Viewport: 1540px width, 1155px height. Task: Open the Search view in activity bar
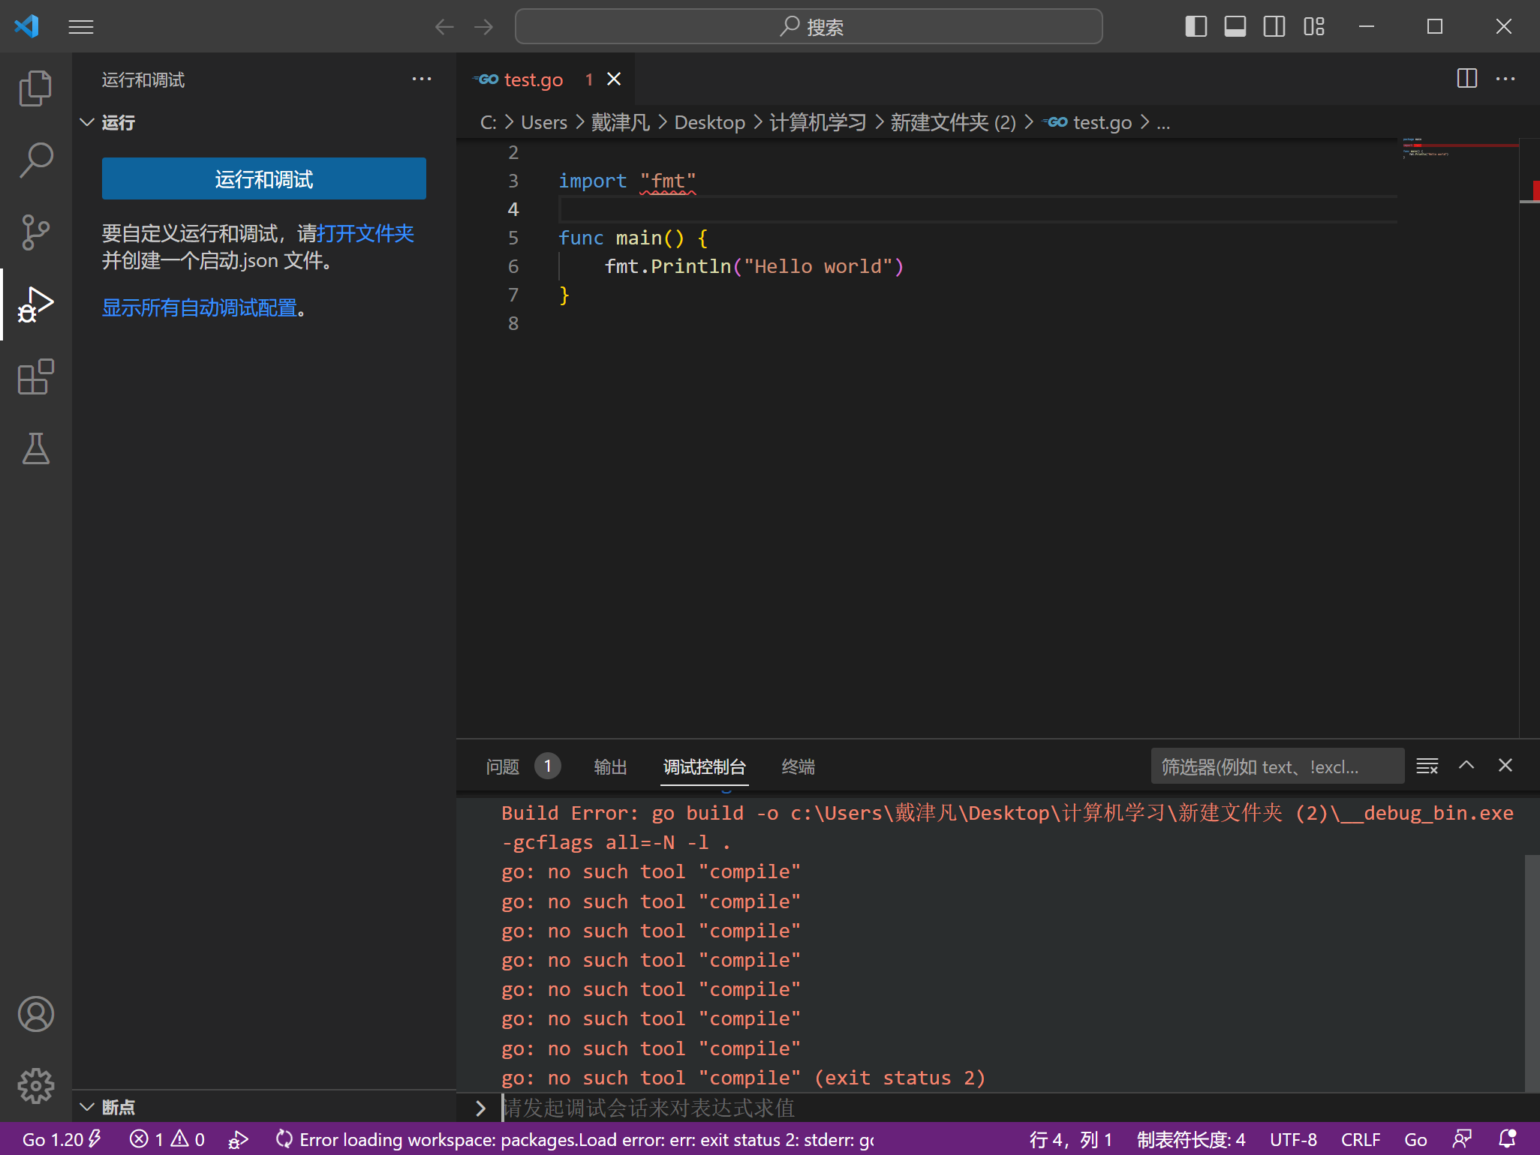[x=35, y=160]
